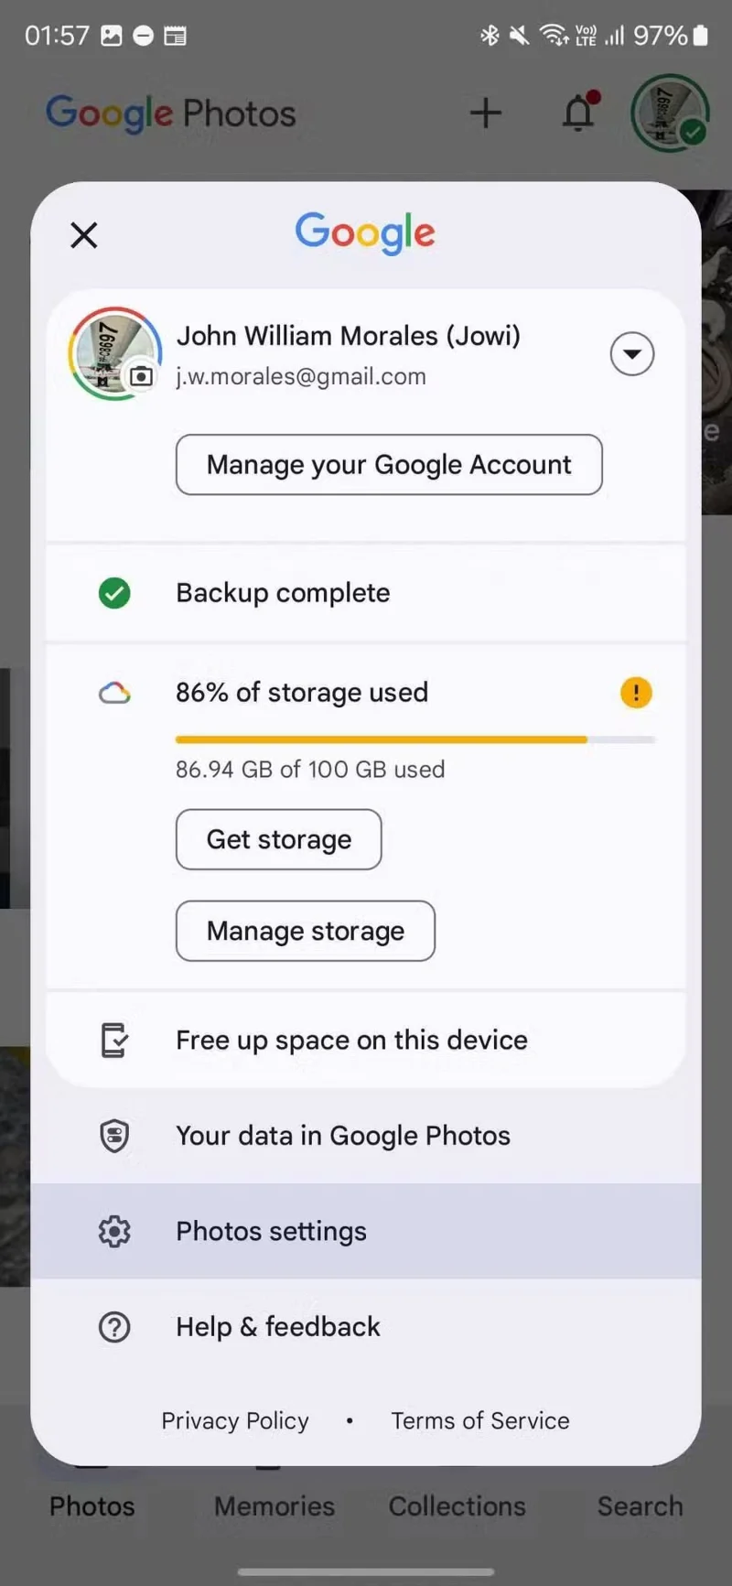Screen dimensions: 732x1586
Task: Tap the Help & feedback question icon
Action: tap(114, 1327)
